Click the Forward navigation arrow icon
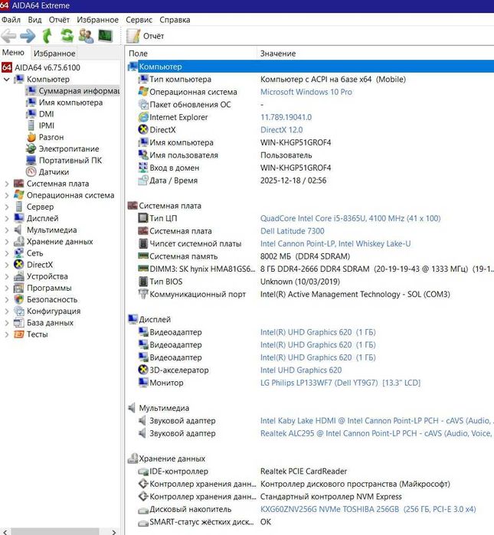Screen dimensions: 494x535 (x=28, y=36)
